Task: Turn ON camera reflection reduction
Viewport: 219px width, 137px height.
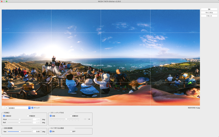Action: click(x=51, y=131)
